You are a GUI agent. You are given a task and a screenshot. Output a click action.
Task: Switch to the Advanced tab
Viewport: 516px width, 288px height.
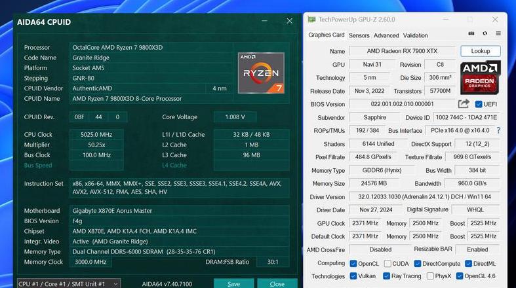[386, 35]
